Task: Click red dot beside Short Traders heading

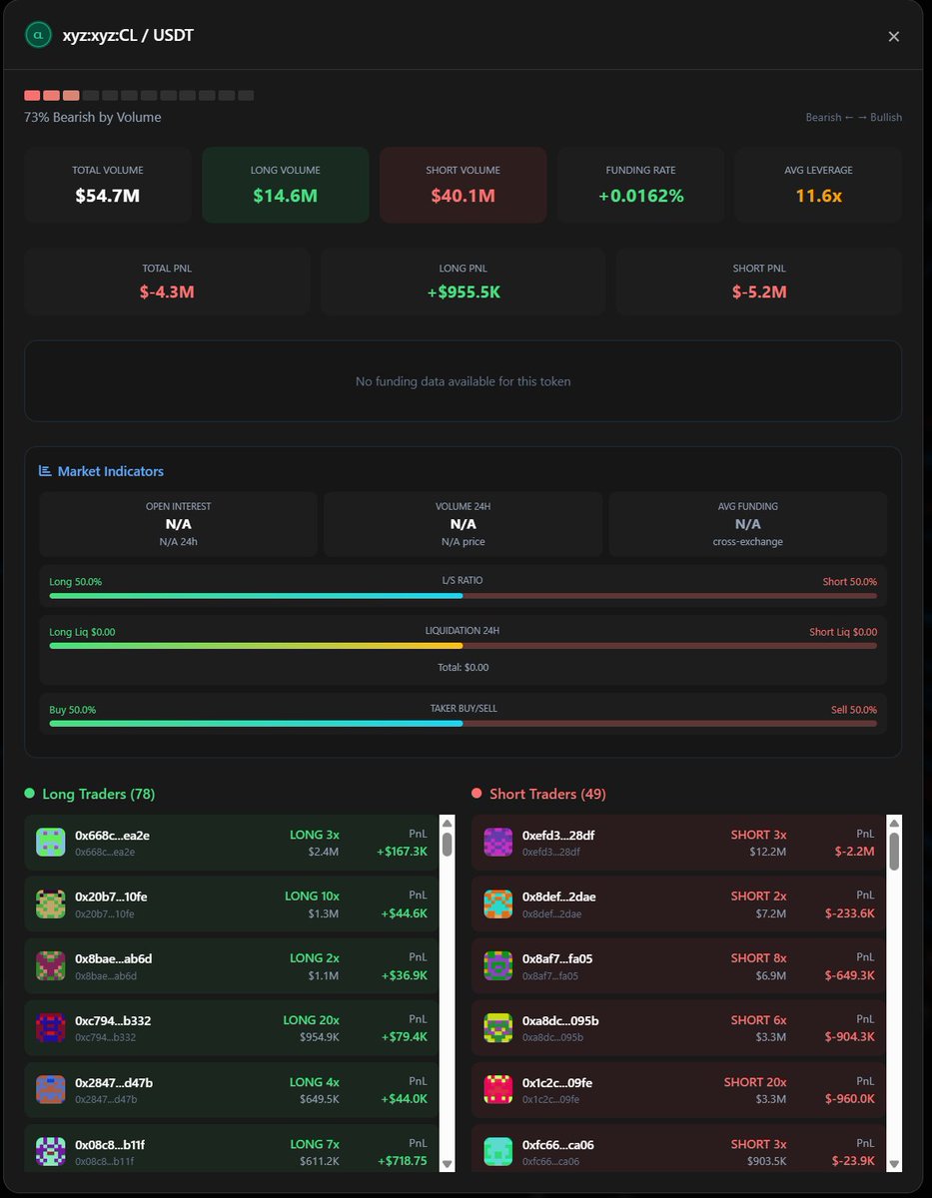Action: (x=476, y=794)
